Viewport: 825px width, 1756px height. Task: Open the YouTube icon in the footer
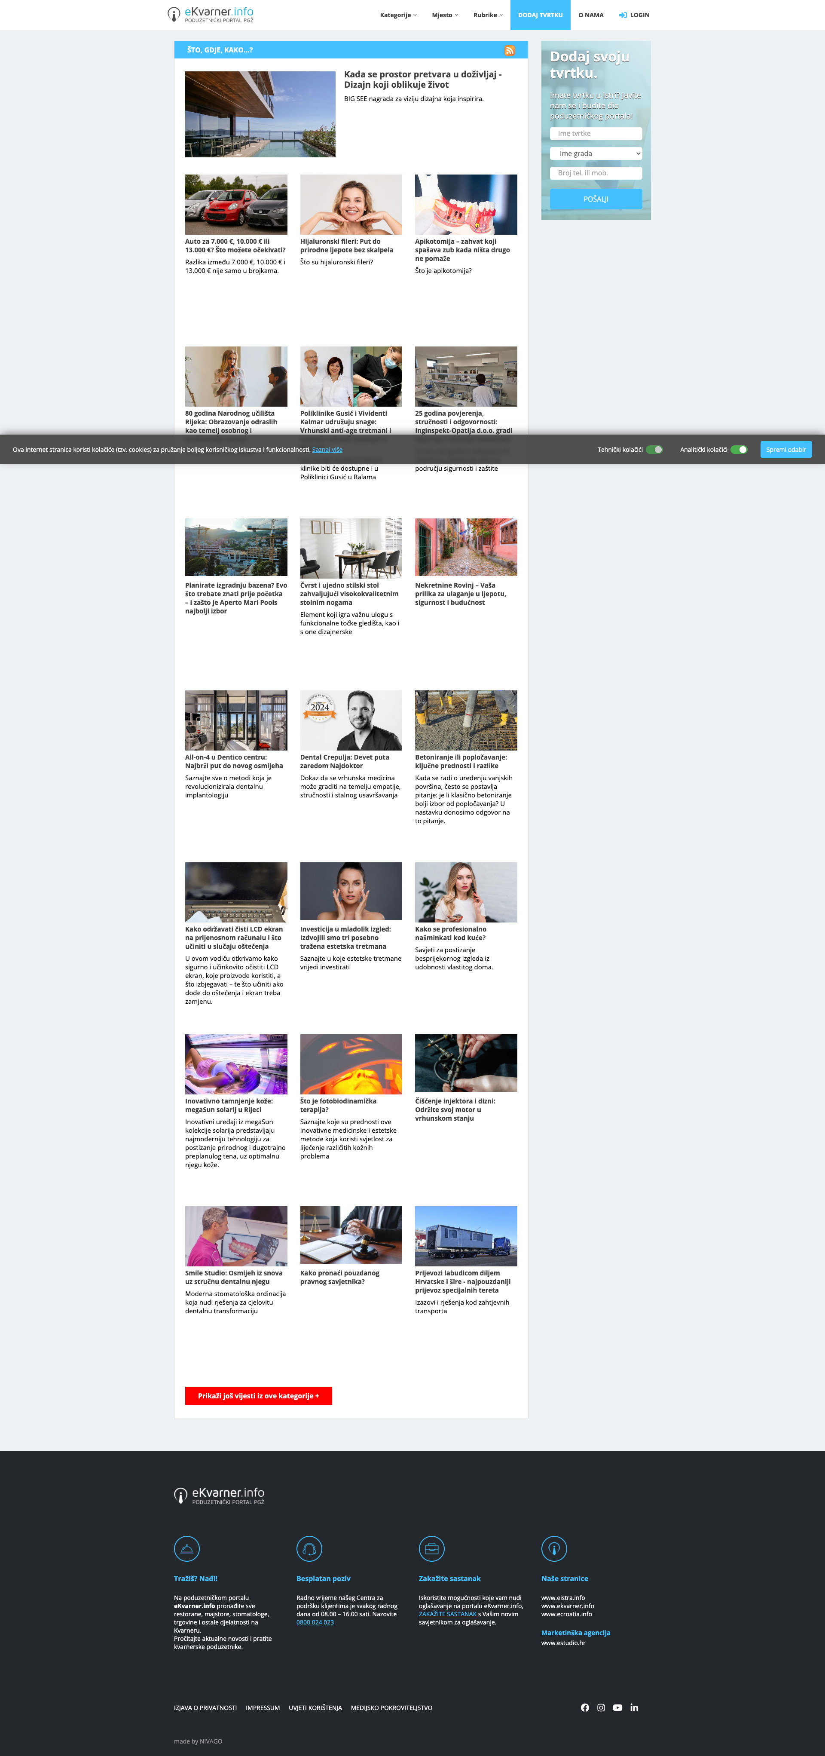pos(617,1707)
